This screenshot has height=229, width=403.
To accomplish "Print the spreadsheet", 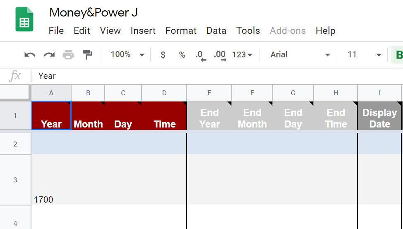I will 68,54.
